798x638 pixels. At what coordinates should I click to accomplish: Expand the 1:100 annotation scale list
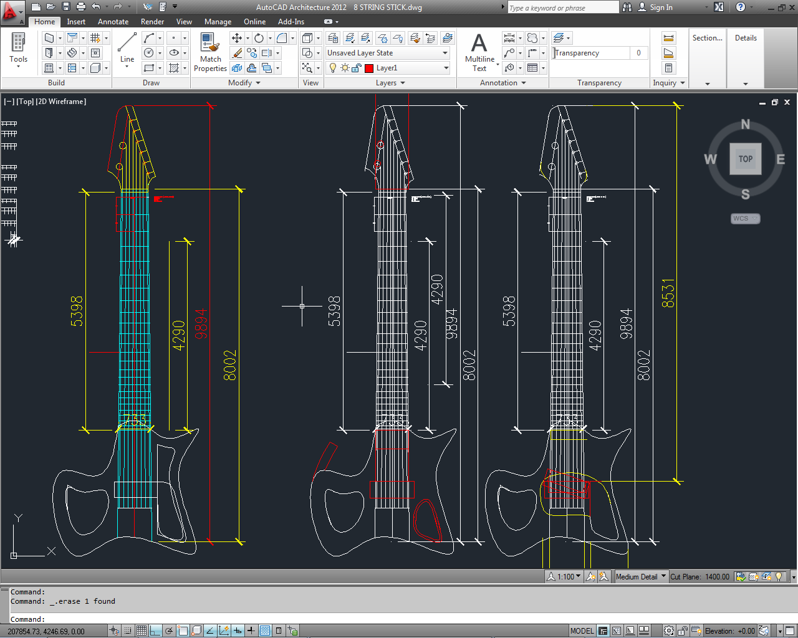pos(569,577)
